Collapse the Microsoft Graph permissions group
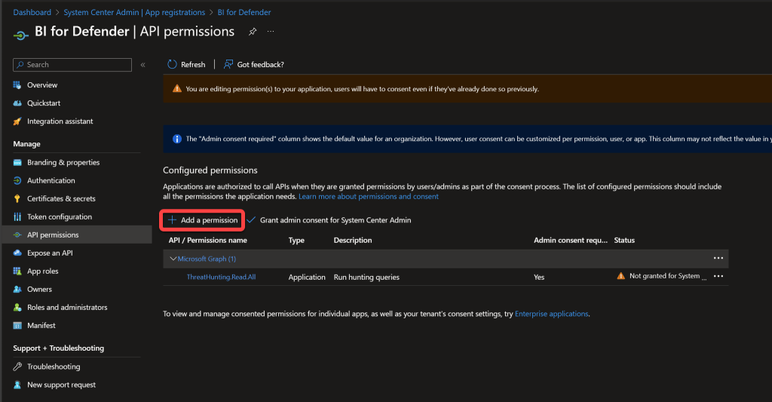 [173, 259]
